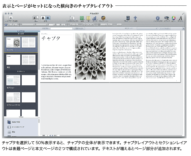
Task: Select the 序文 preface title page thumbnail
Action: click(13, 60)
